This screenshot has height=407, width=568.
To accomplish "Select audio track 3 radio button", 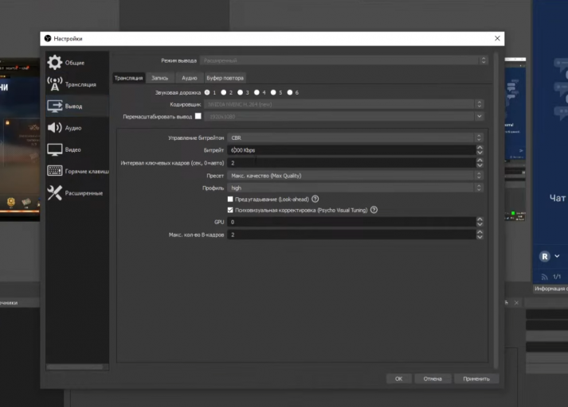I will tap(240, 92).
